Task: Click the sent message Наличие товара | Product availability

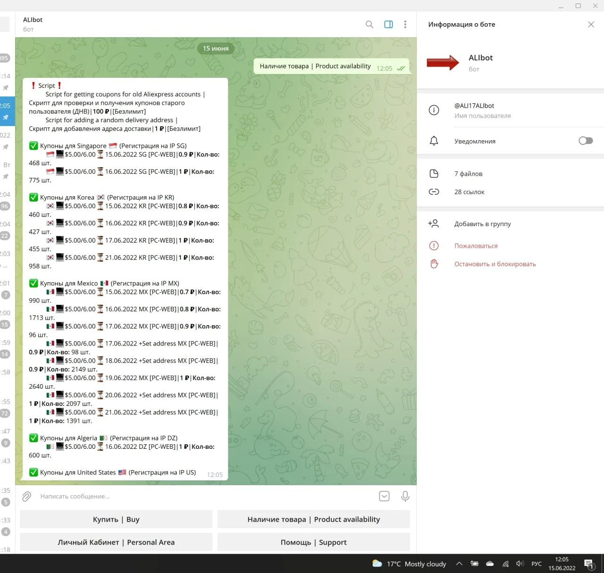Action: (331, 67)
